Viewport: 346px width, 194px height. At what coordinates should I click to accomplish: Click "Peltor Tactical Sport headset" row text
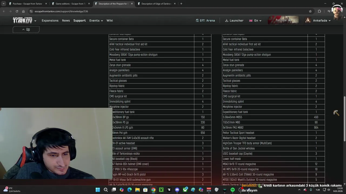click(238, 133)
